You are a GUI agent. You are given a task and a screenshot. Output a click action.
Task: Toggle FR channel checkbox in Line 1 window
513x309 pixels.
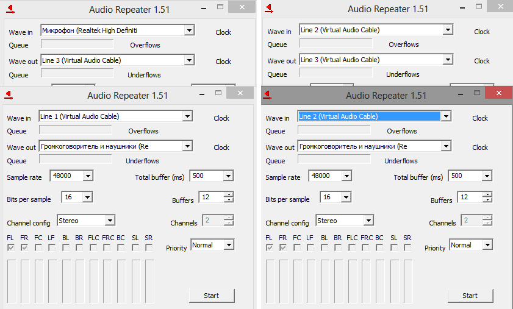[24, 248]
